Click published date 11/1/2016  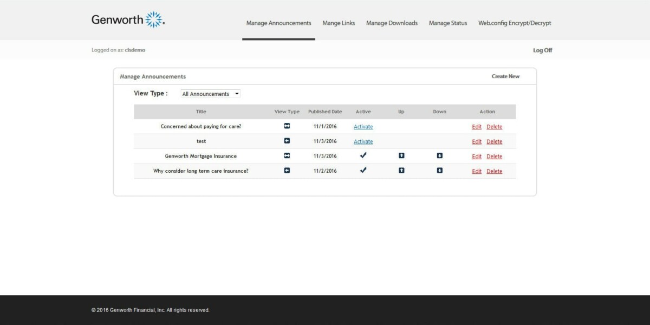[x=325, y=126]
